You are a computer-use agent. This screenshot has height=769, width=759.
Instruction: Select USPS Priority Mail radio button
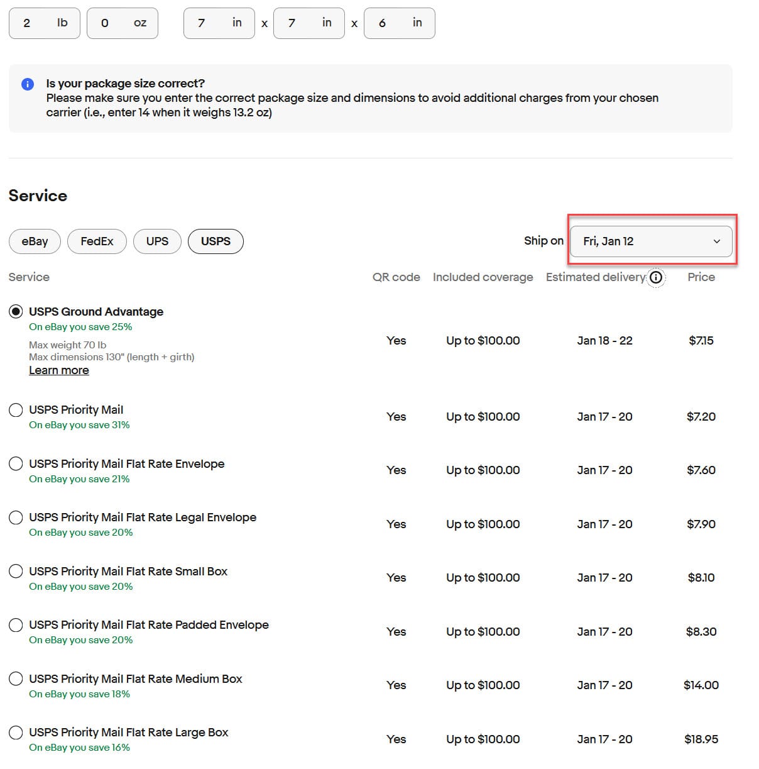pyautogui.click(x=16, y=410)
